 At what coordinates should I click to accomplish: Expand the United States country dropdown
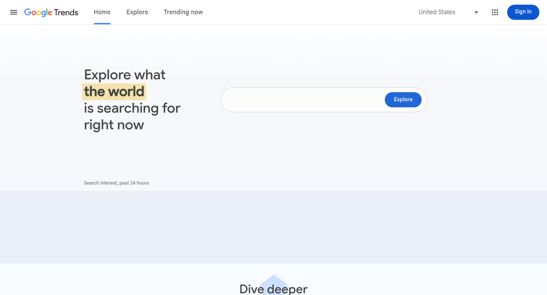pos(449,12)
